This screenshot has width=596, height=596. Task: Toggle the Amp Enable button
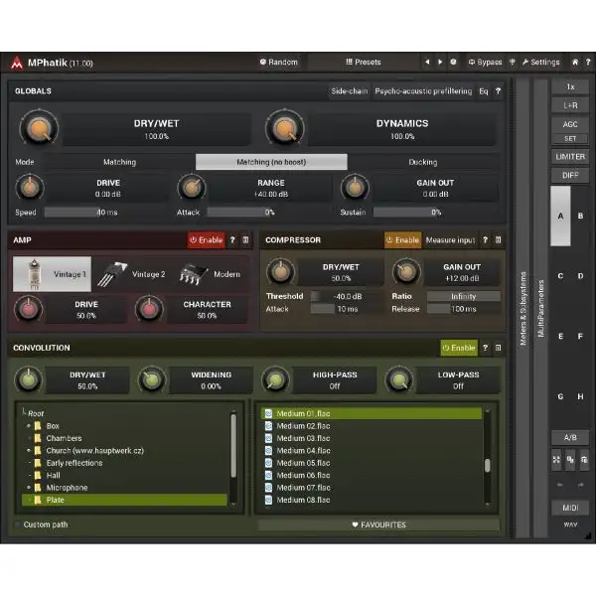point(207,239)
